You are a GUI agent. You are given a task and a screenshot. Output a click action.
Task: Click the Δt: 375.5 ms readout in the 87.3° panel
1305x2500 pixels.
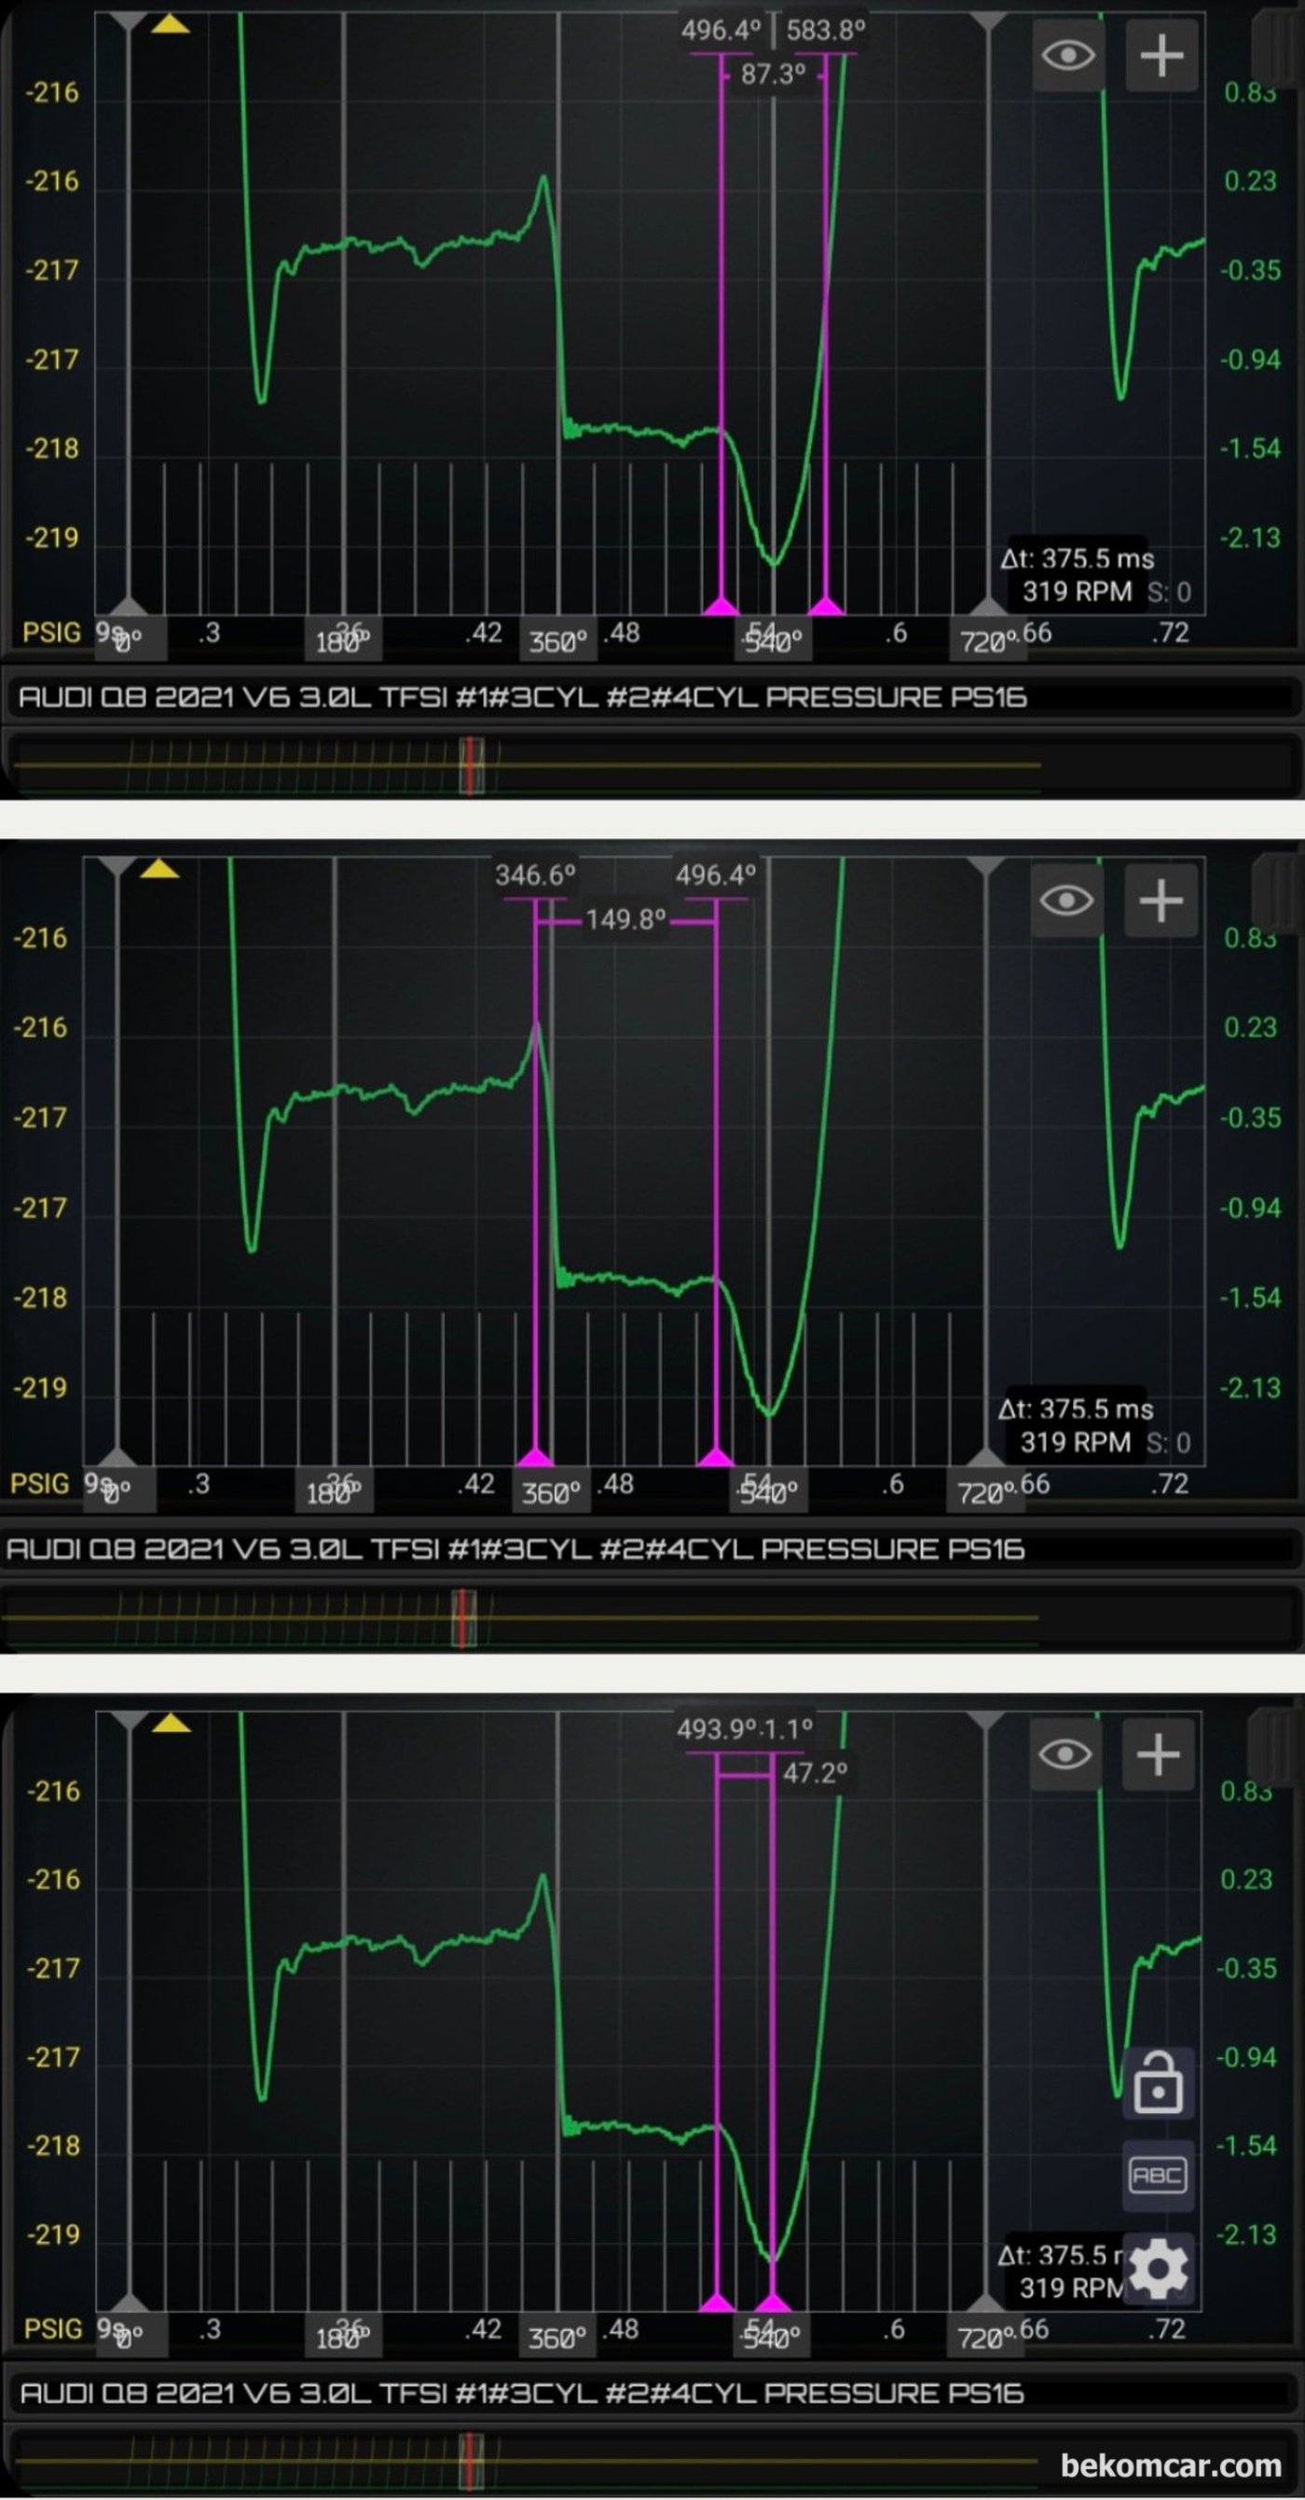click(1077, 558)
